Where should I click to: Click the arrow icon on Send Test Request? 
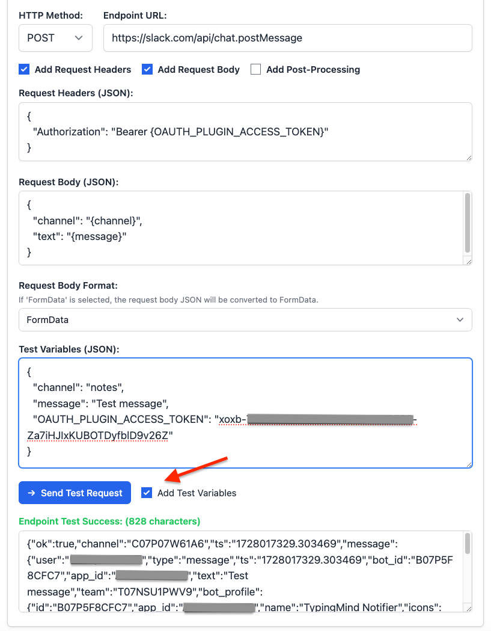(x=31, y=493)
